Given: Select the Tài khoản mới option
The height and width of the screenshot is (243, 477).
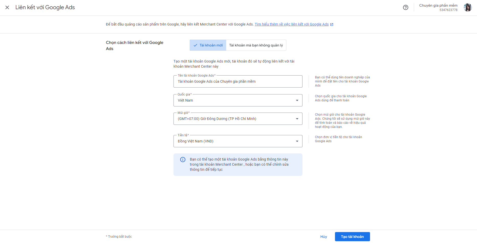Looking at the screenshot, I should coord(208,45).
